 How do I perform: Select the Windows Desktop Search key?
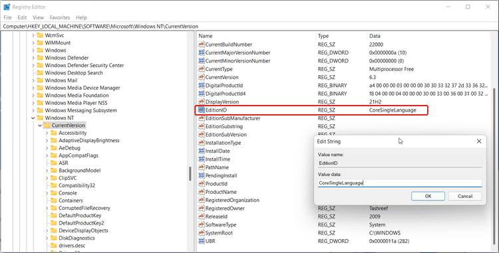coord(74,72)
